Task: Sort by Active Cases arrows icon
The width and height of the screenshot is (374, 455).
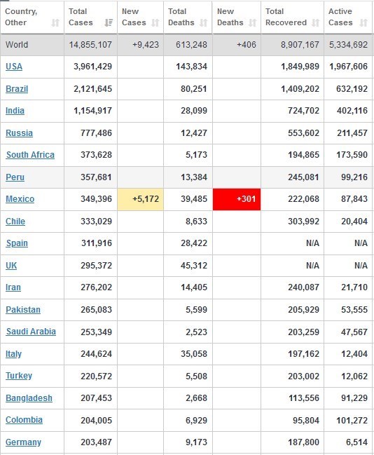Action: pyautogui.click(x=363, y=22)
